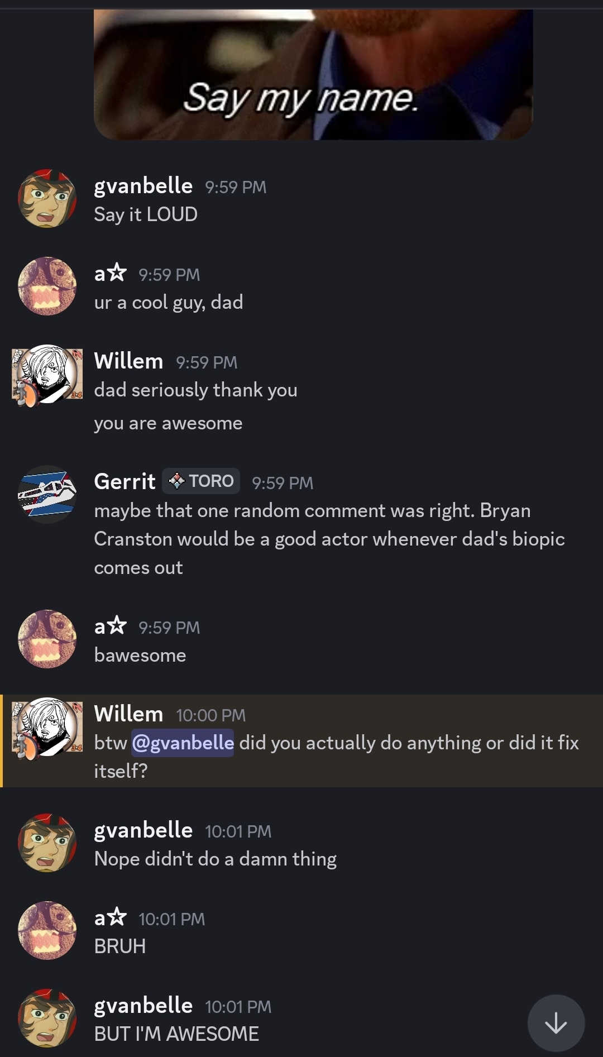Tap the Gerrit username
This screenshot has height=1057, width=603.
[125, 481]
